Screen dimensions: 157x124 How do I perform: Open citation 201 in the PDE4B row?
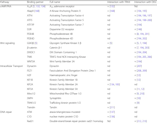pos(147,34)
